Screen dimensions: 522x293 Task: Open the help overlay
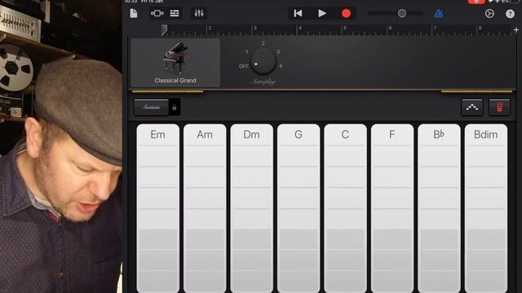pyautogui.click(x=510, y=14)
